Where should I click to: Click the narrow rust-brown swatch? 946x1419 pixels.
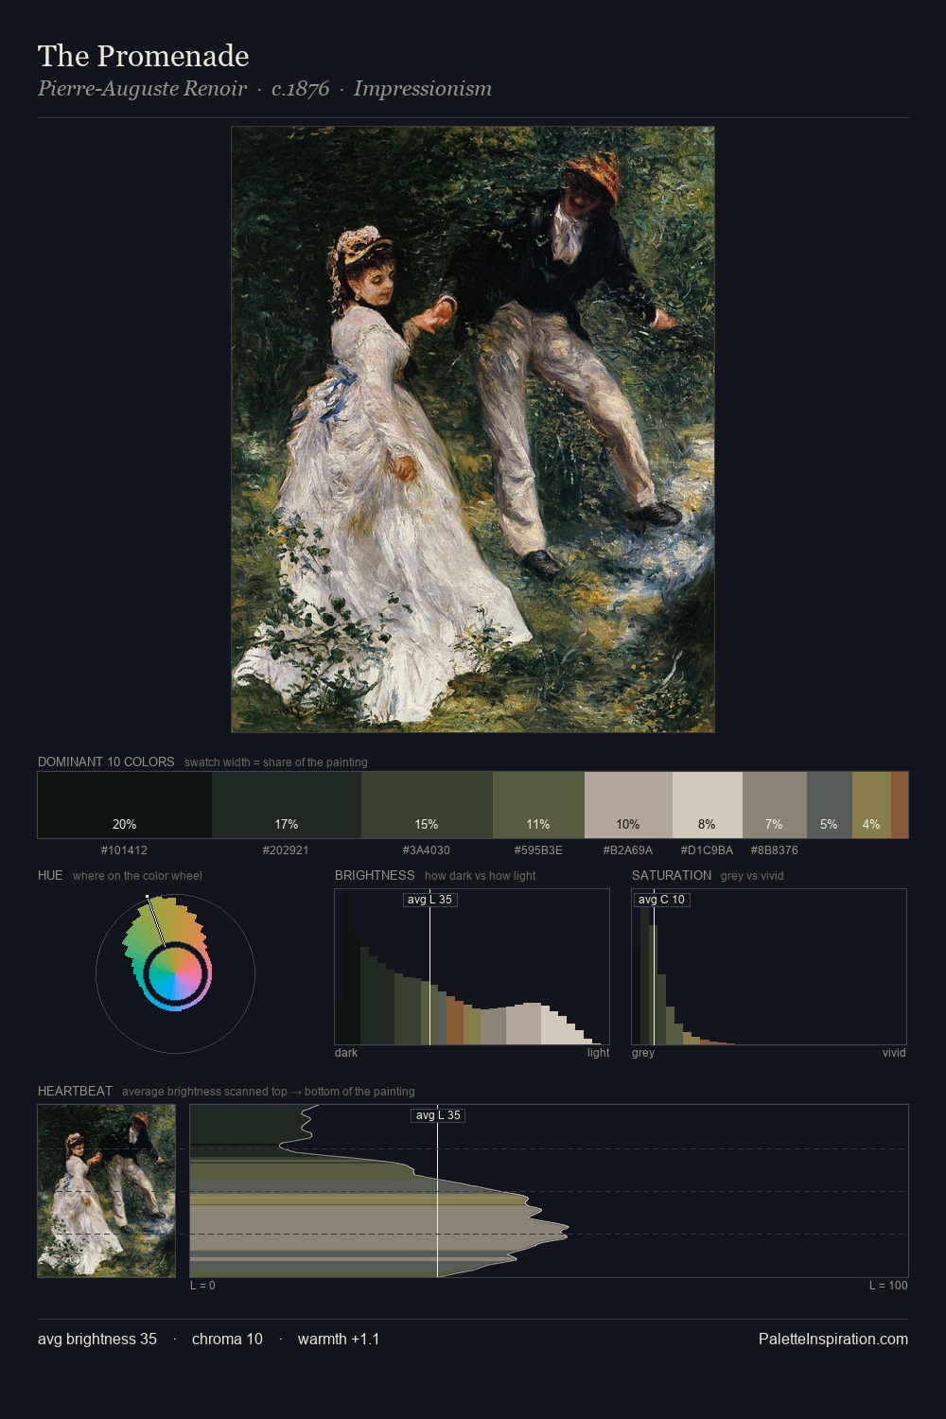click(x=900, y=805)
